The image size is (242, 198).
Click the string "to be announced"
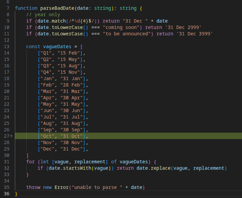(127, 34)
